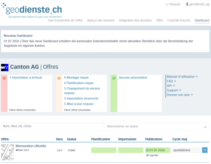Sort by Vers. column header
211x164 pixels.
tap(60, 139)
